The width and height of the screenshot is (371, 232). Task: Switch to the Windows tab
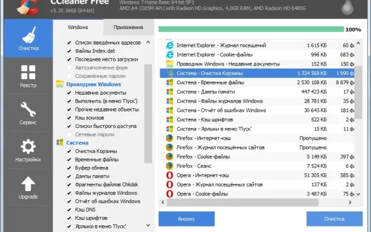click(x=78, y=27)
